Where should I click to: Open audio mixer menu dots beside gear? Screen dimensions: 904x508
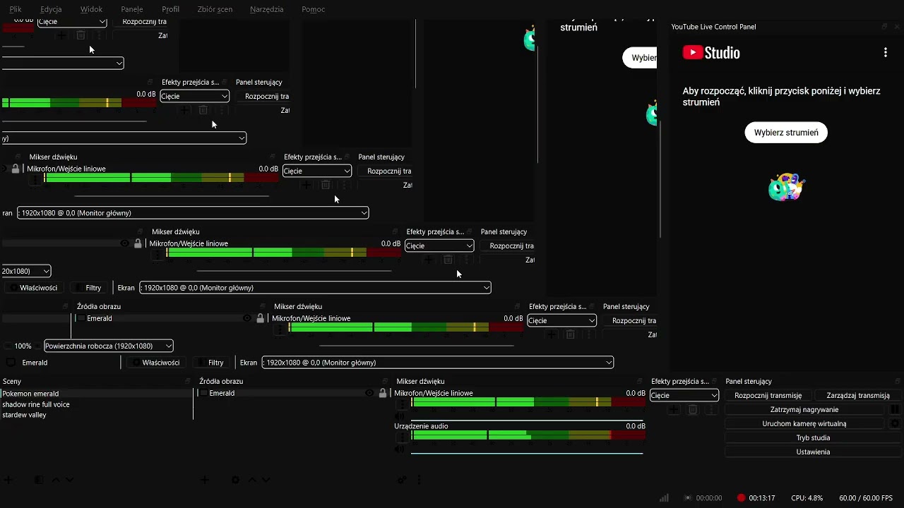coord(419,480)
